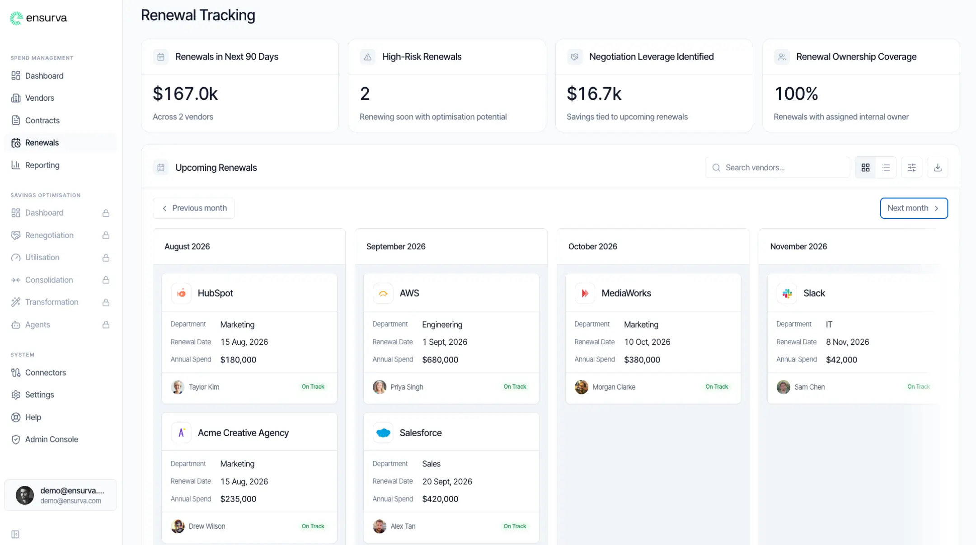The width and height of the screenshot is (976, 545).
Task: Click the On Track status on HubSpot card
Action: click(313, 387)
